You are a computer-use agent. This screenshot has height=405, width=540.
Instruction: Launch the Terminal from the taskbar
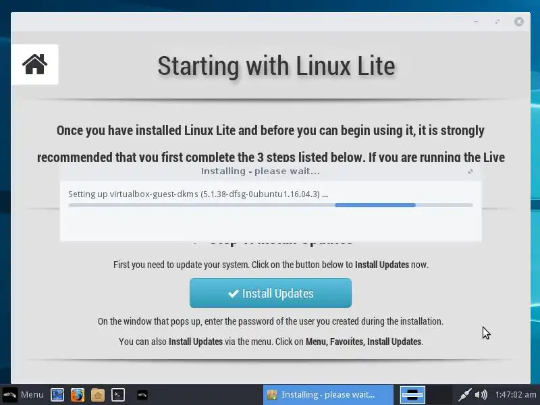coord(117,395)
